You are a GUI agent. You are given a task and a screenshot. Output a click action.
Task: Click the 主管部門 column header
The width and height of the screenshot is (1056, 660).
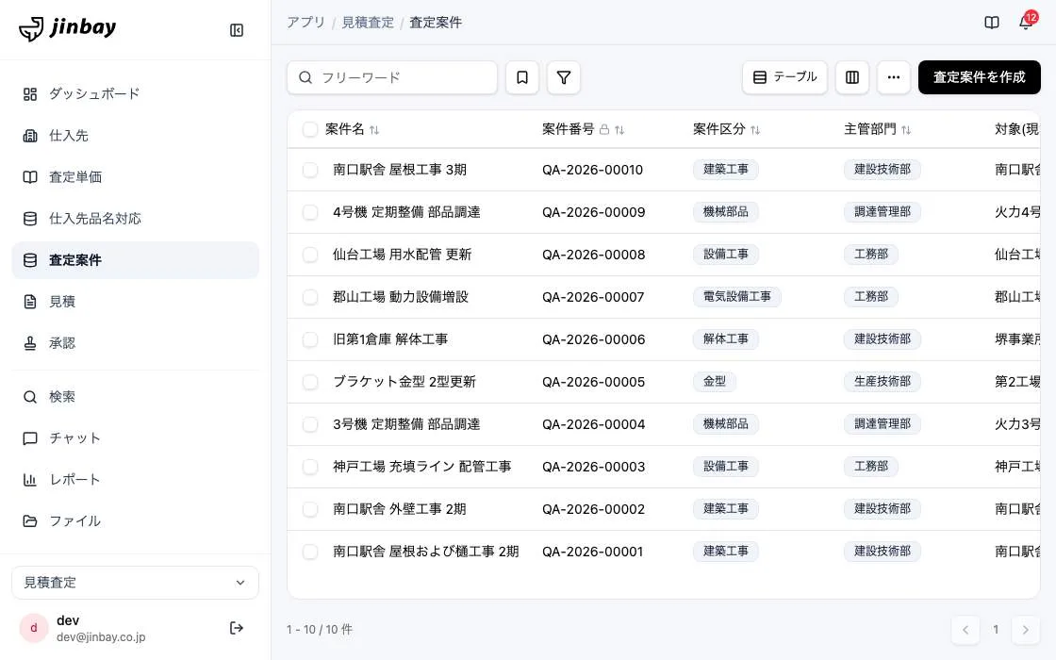[869, 129]
